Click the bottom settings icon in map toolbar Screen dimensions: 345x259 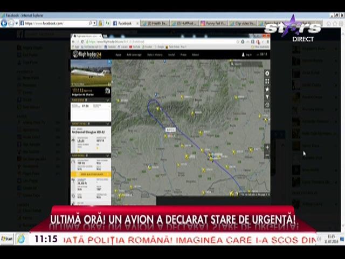tap(267, 105)
